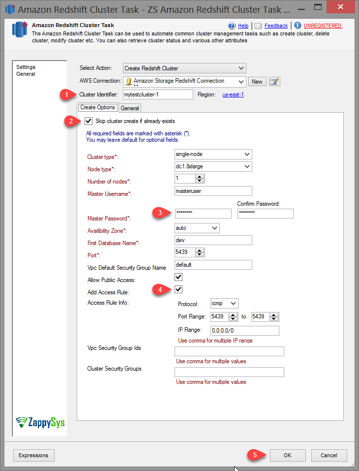Click the New connection button
Screen dimensions: 359x471
pyautogui.click(x=257, y=81)
